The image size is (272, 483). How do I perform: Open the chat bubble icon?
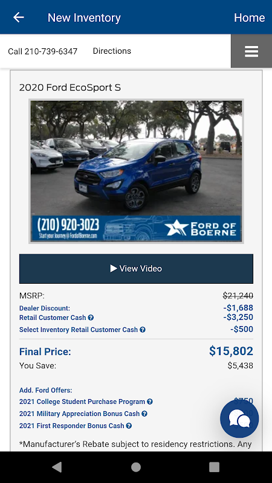239,418
